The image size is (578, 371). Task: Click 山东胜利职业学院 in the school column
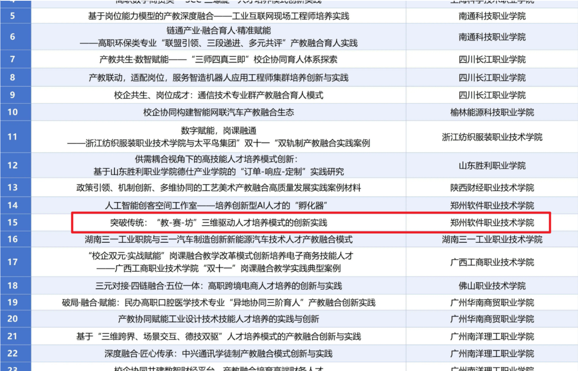(492, 165)
